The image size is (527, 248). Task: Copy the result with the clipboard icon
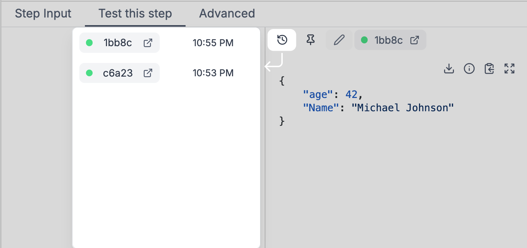[489, 69]
